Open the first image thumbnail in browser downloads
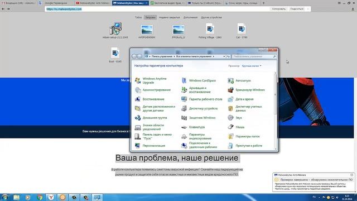 tap(147, 30)
